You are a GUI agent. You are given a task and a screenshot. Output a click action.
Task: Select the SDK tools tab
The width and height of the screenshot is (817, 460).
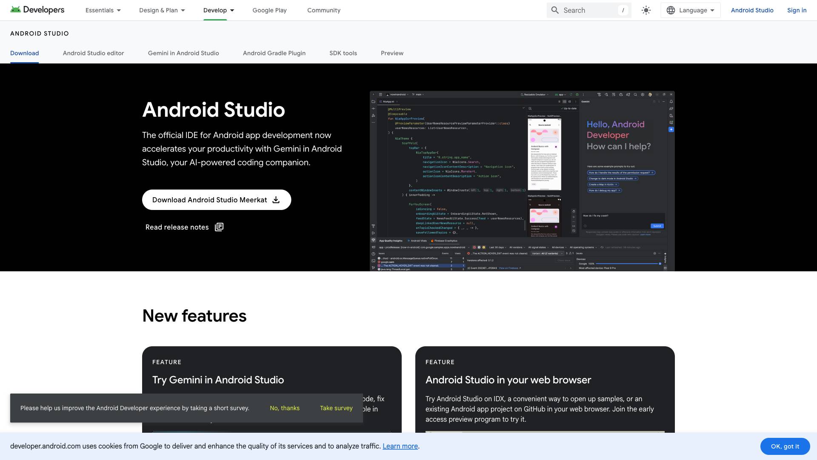coord(343,53)
